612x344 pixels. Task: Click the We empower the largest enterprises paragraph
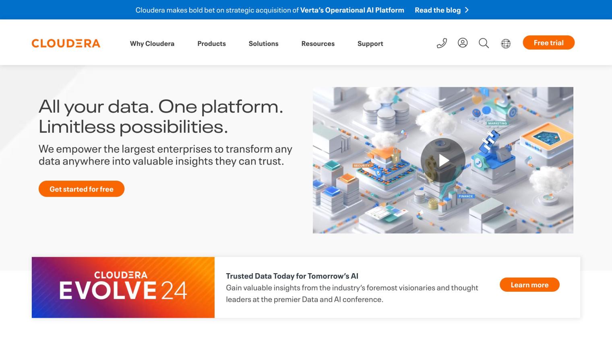tap(165, 155)
